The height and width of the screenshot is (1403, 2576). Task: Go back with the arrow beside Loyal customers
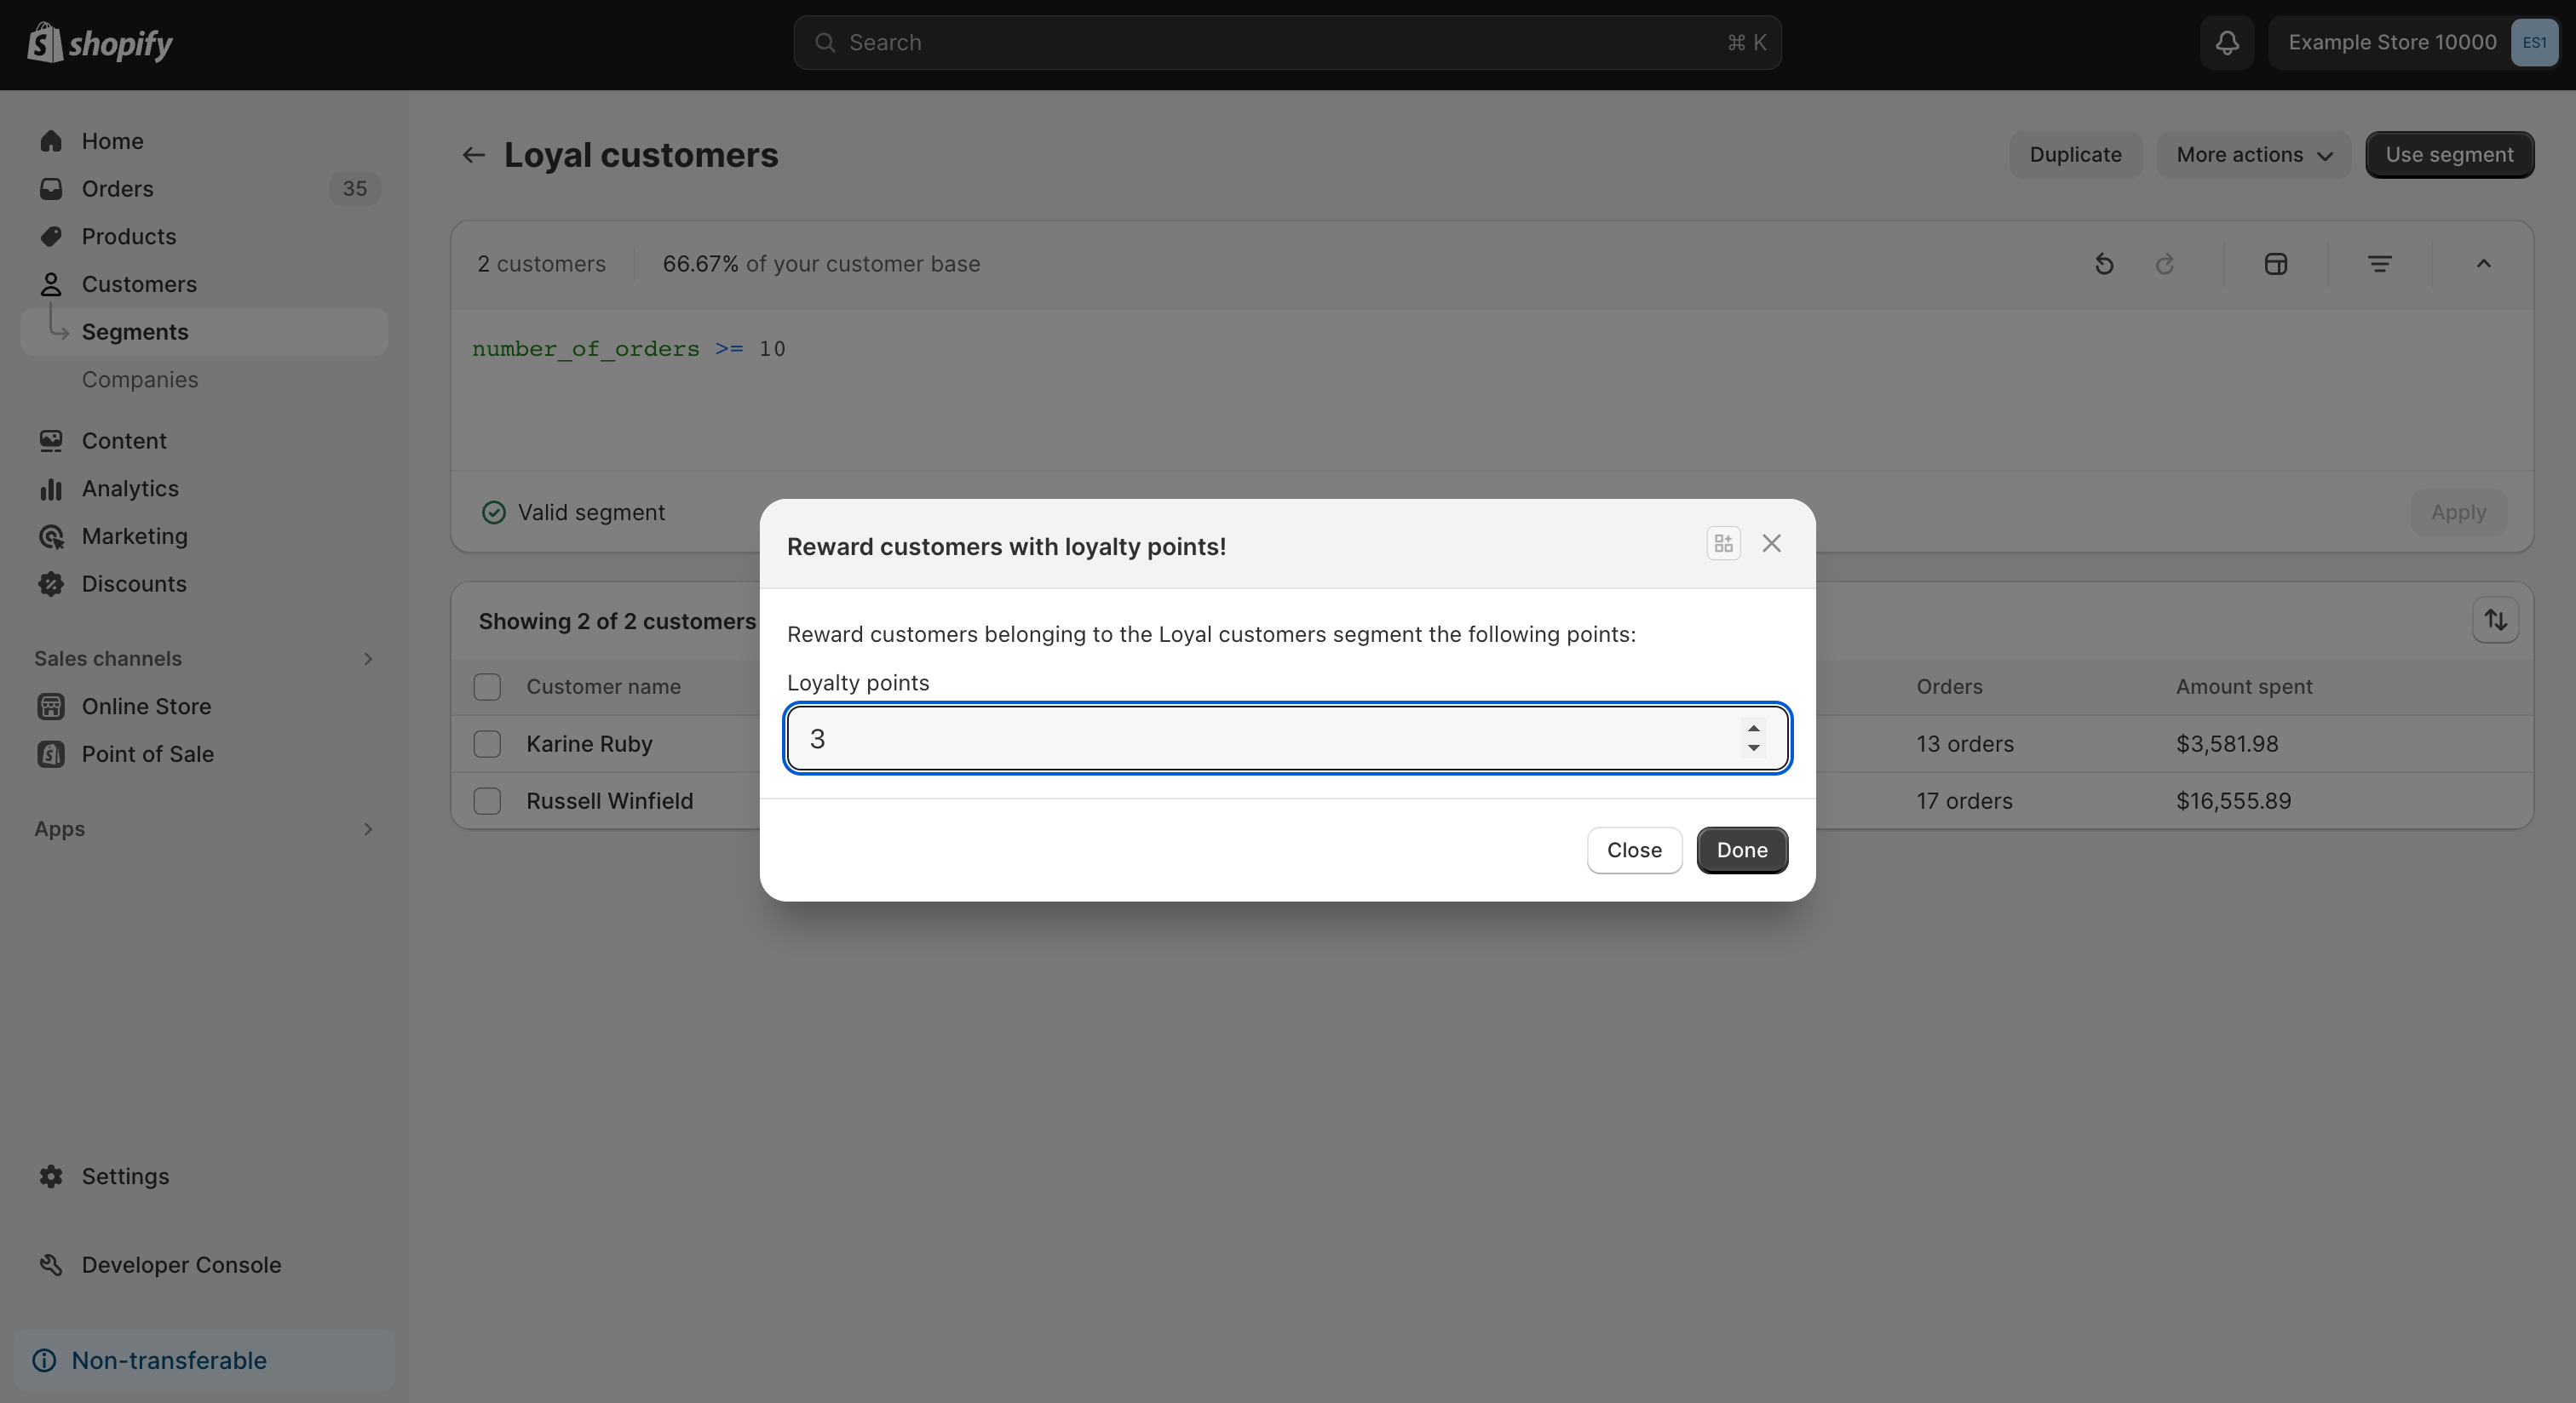[x=473, y=155]
